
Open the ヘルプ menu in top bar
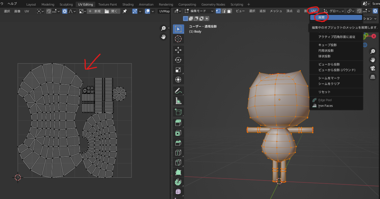tap(12, 4)
